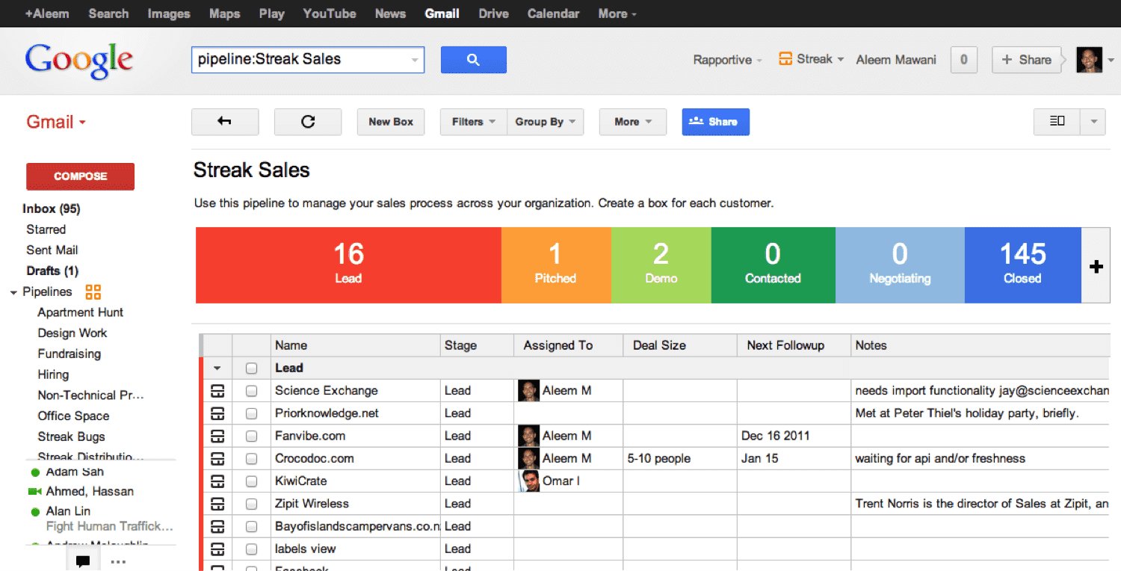Click the New Box button

click(x=390, y=122)
